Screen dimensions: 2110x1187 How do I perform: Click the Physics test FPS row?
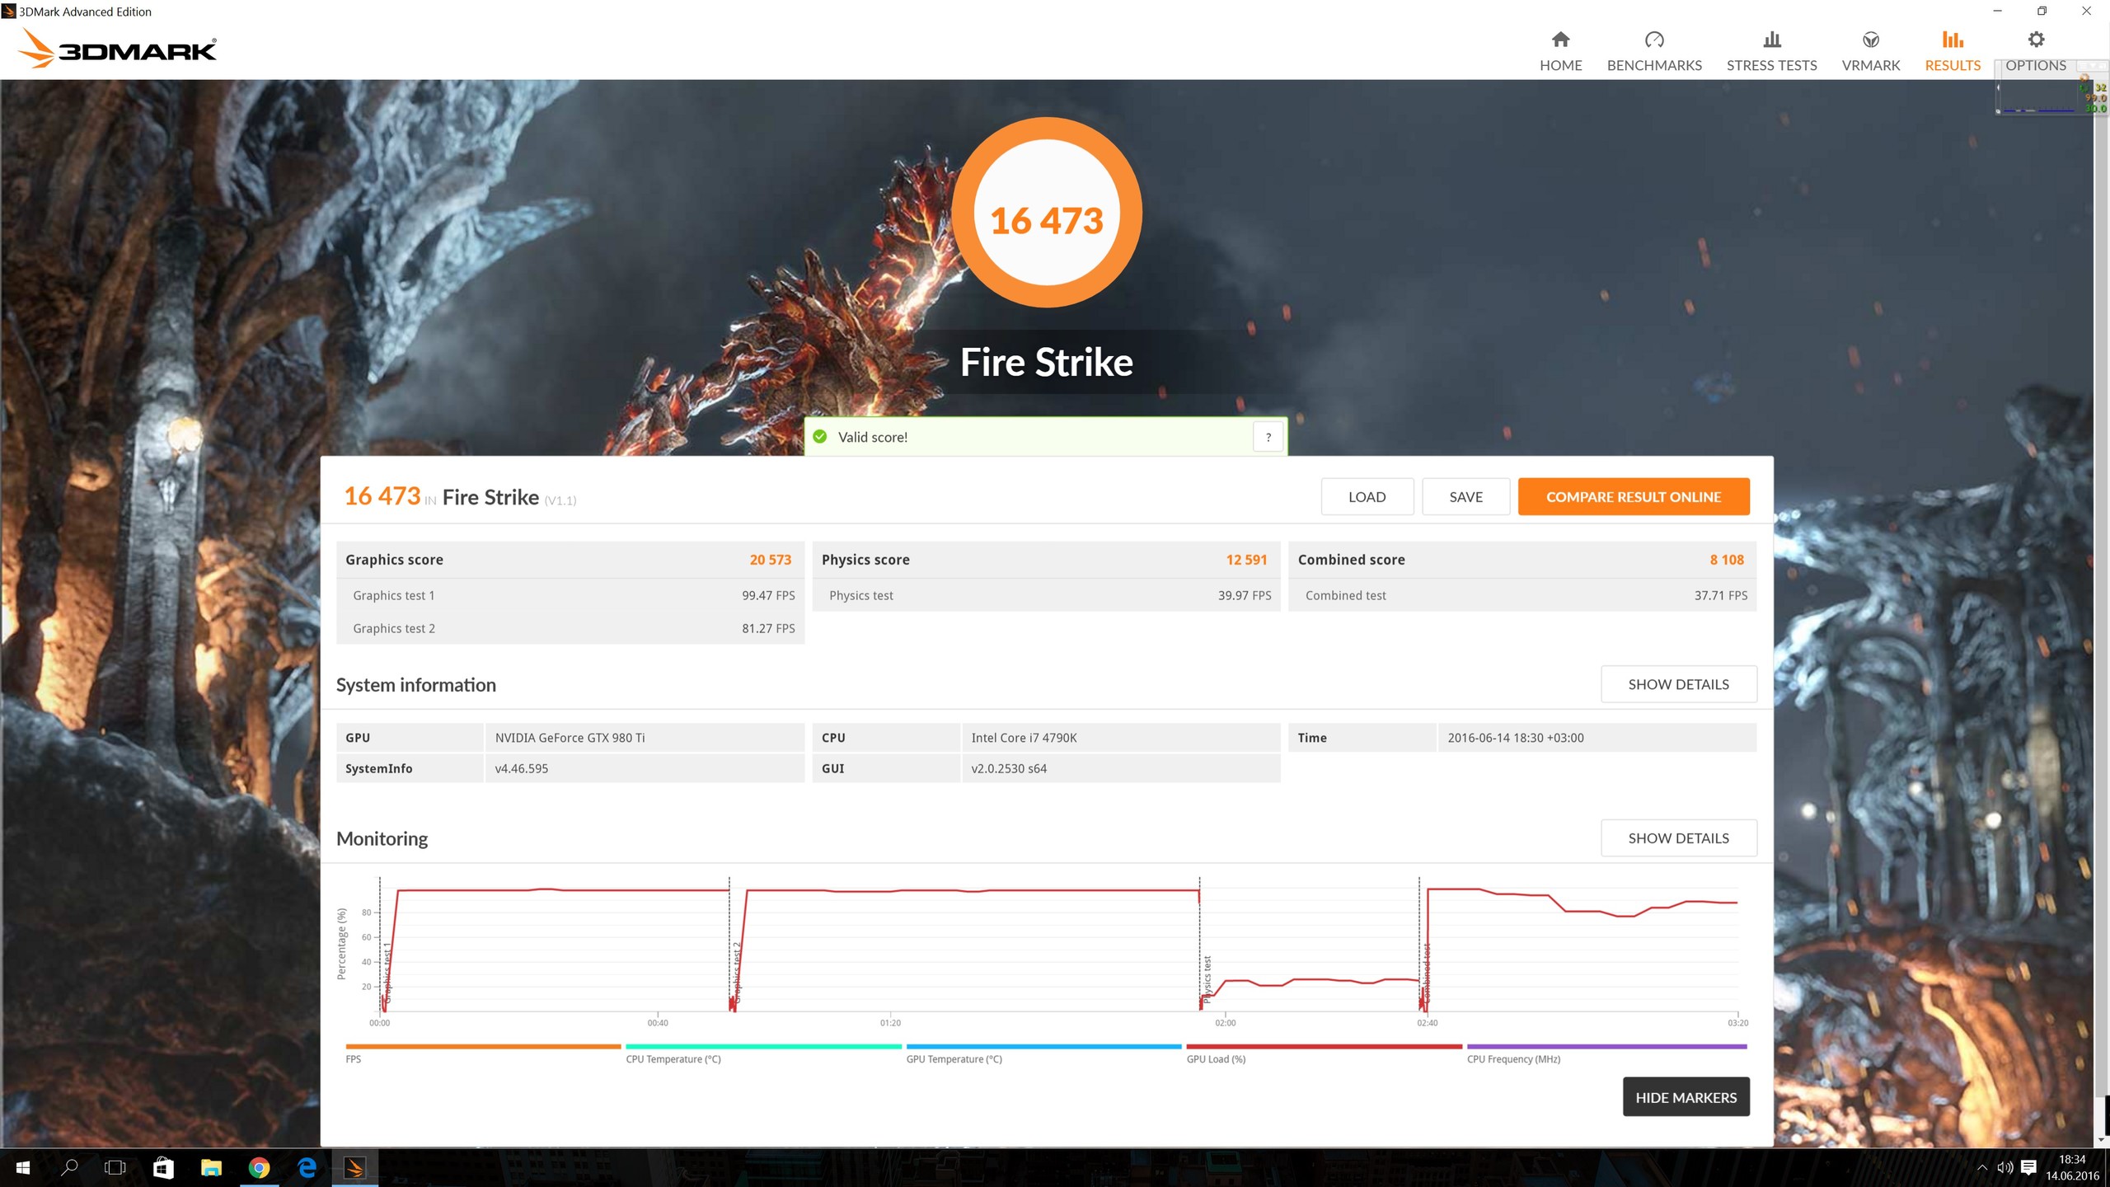[x=1046, y=595]
